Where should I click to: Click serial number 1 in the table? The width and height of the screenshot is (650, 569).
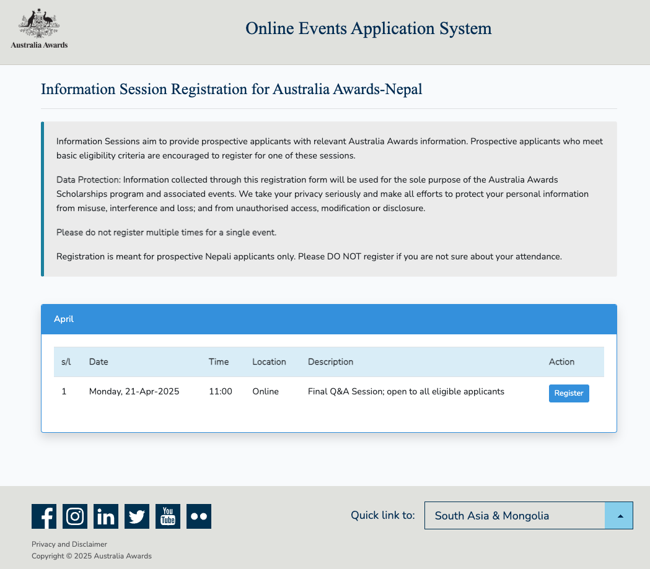click(x=64, y=392)
